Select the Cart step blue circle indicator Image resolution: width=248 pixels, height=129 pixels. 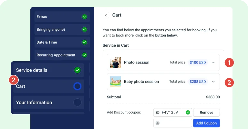(x=77, y=86)
